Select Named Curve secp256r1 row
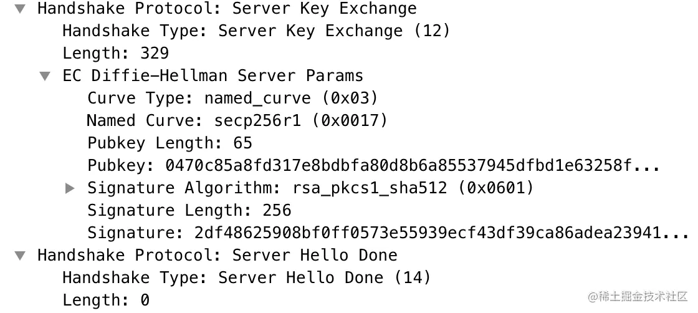Screen dimensions: 698x313 (x=237, y=121)
